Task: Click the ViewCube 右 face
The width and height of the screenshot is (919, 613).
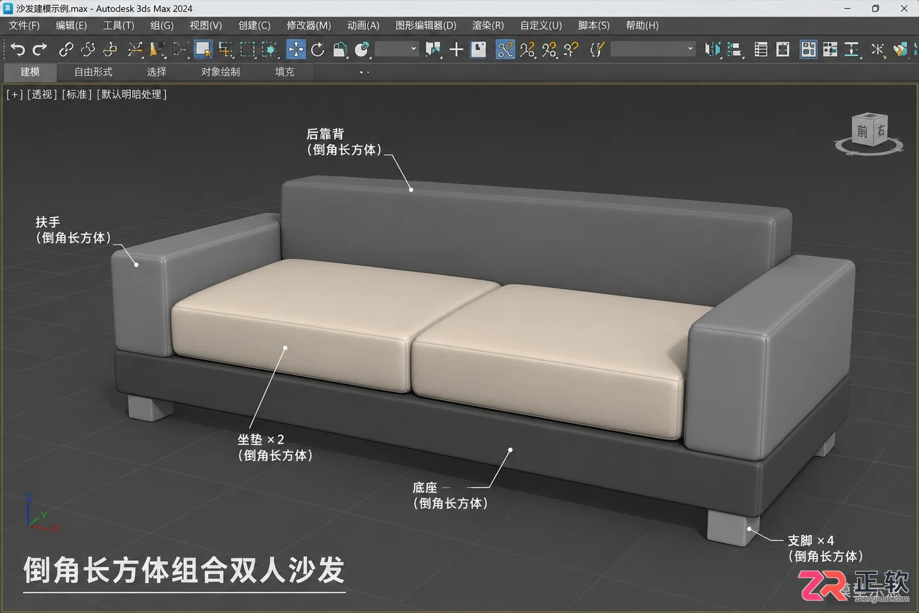Action: click(881, 130)
